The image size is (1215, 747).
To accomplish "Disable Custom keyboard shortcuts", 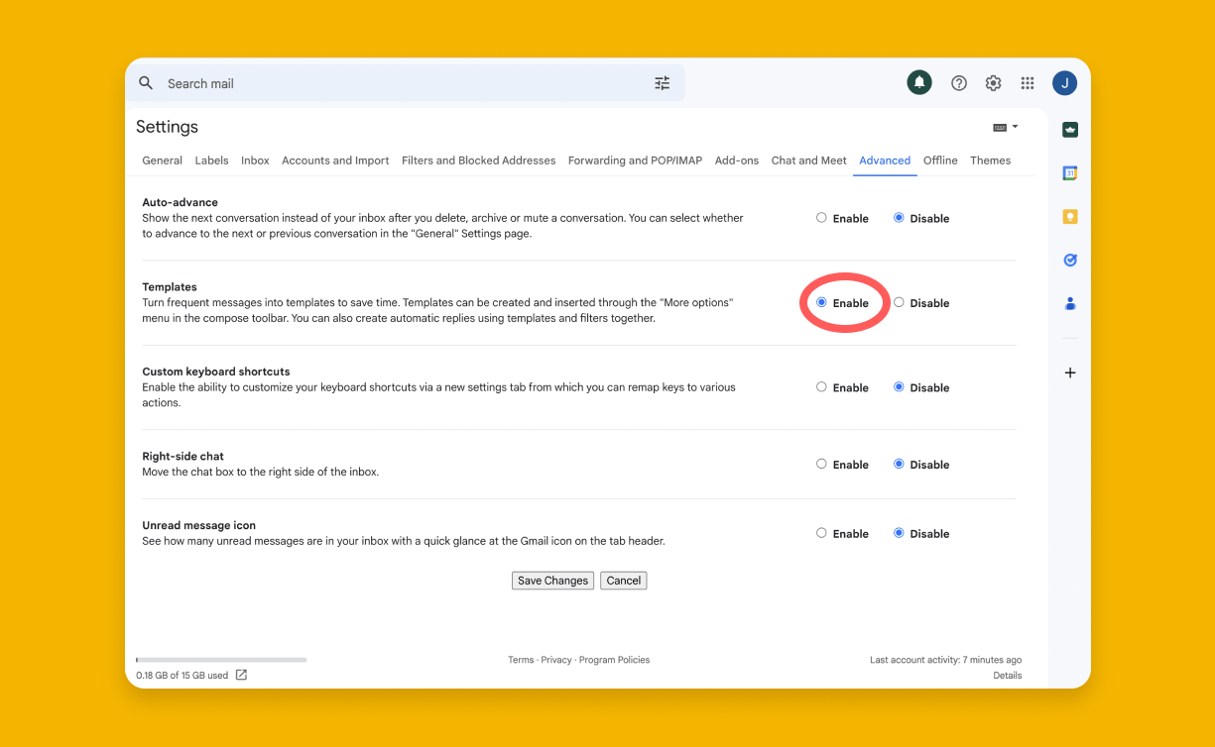I will (899, 387).
